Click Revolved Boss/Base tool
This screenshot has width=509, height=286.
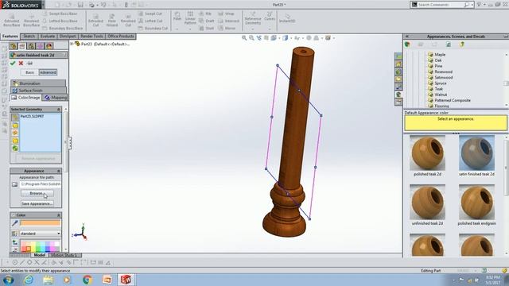(32, 20)
